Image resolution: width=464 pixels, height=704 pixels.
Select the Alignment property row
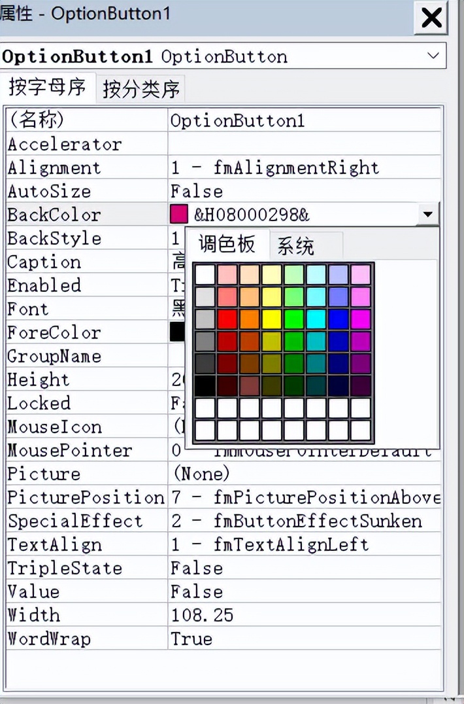(85, 167)
